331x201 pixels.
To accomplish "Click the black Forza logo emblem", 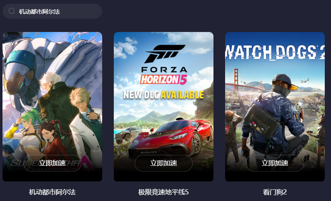I will [x=164, y=54].
